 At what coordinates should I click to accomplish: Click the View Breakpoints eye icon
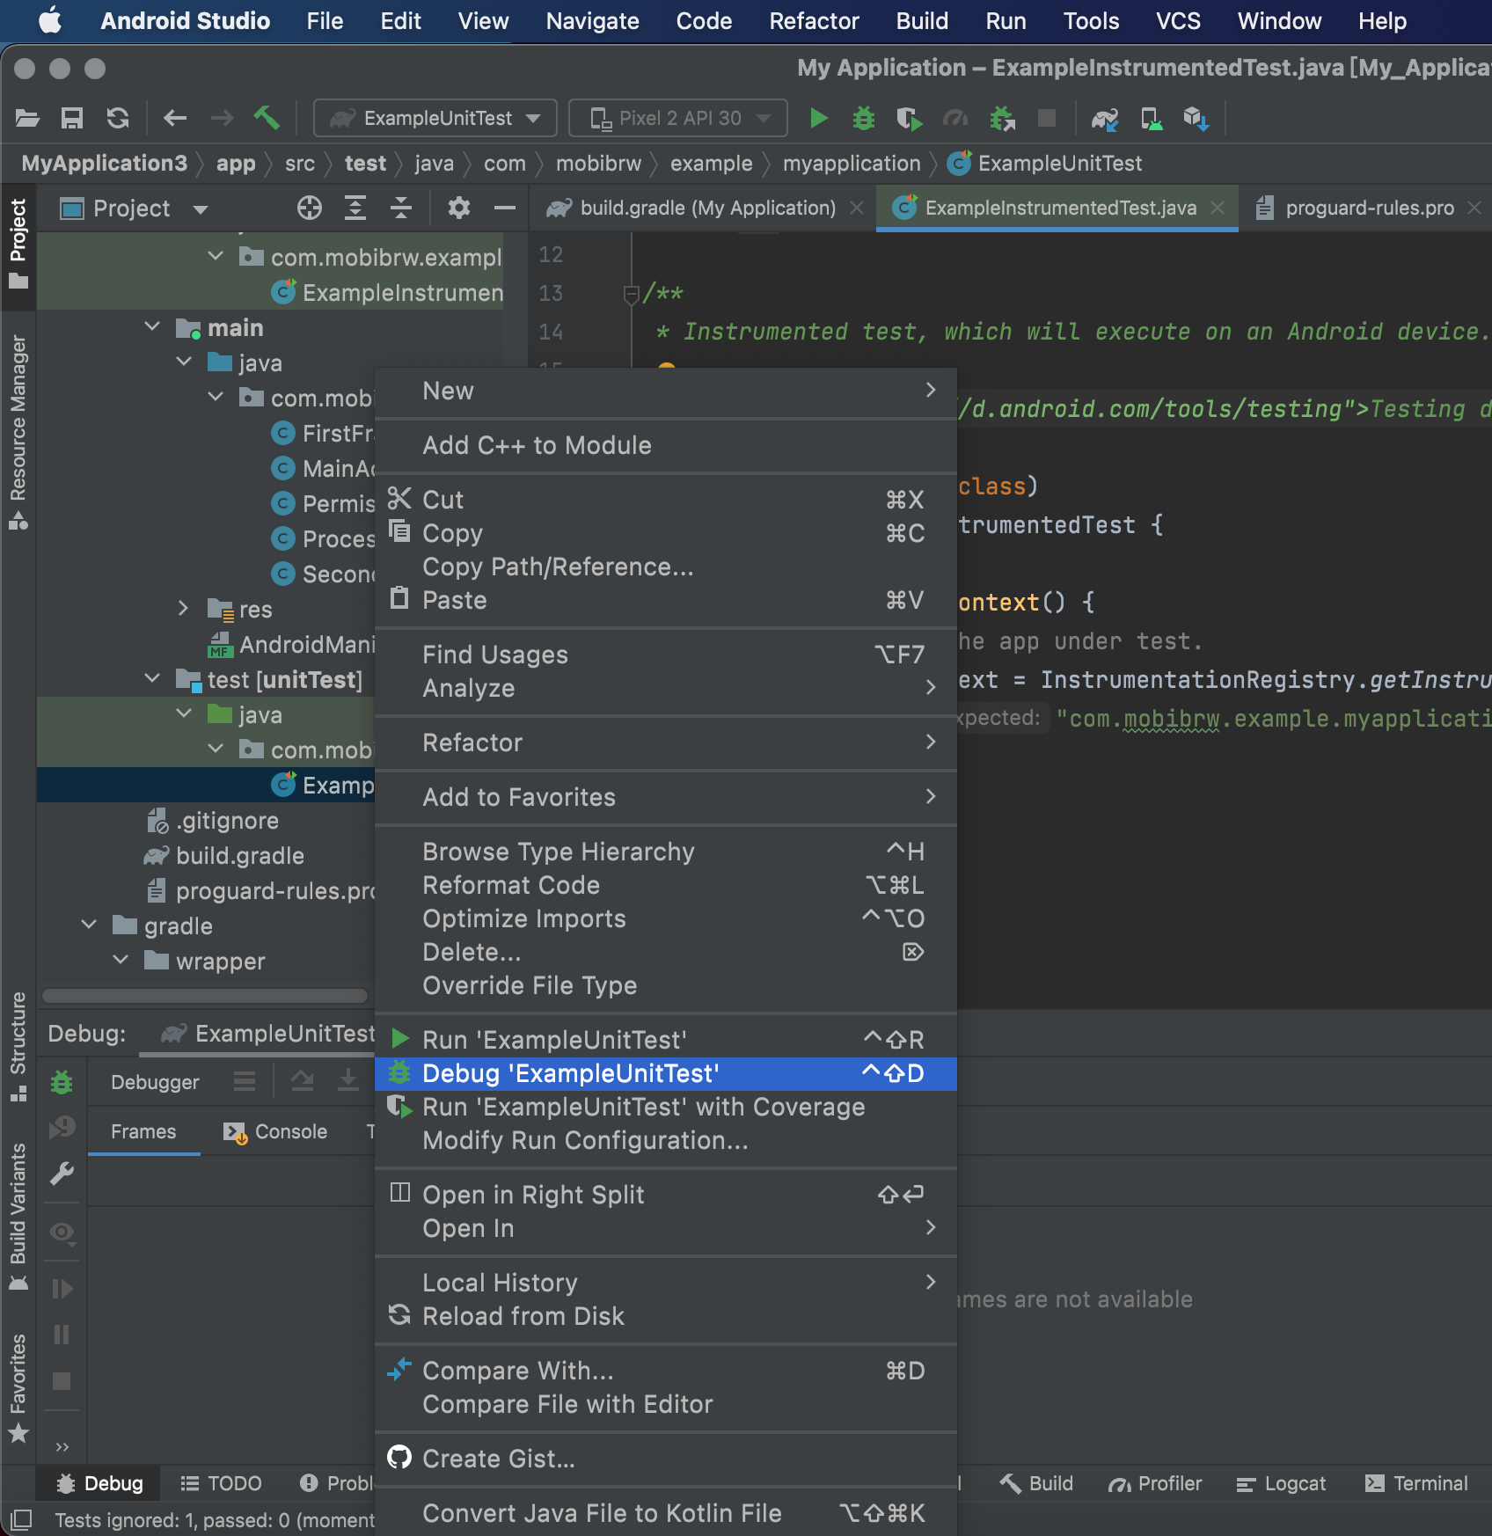[x=62, y=1232]
